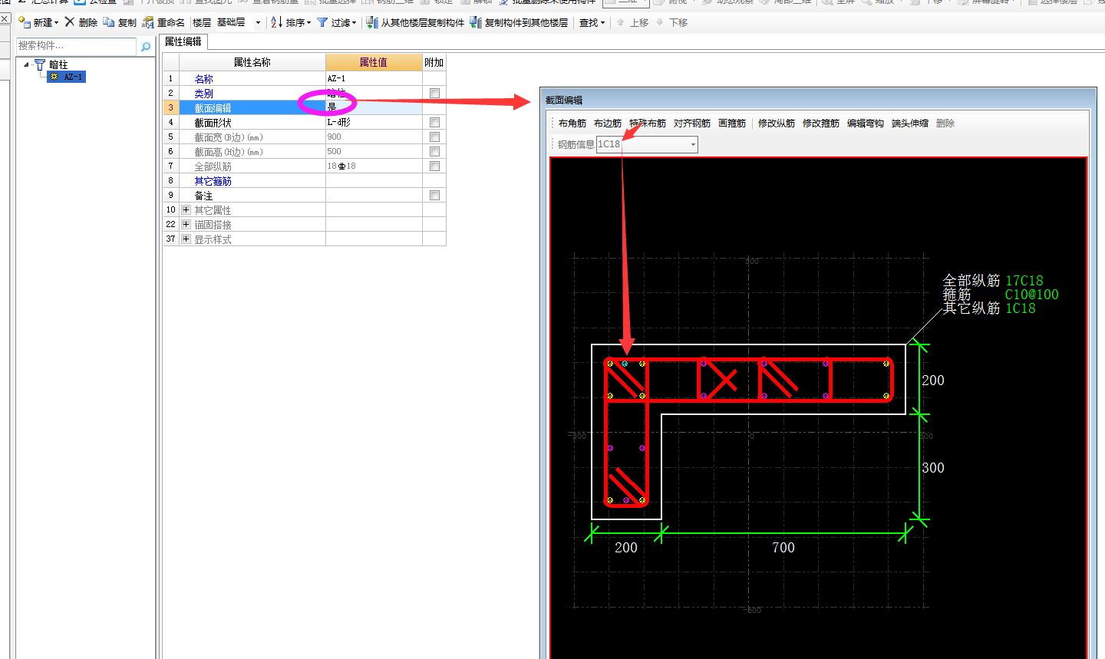The image size is (1105, 659).
Task: Click the 名称 property link
Action: coord(203,78)
